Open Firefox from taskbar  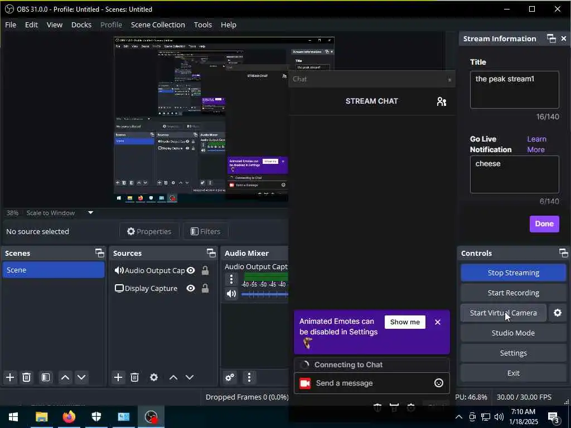click(x=69, y=417)
